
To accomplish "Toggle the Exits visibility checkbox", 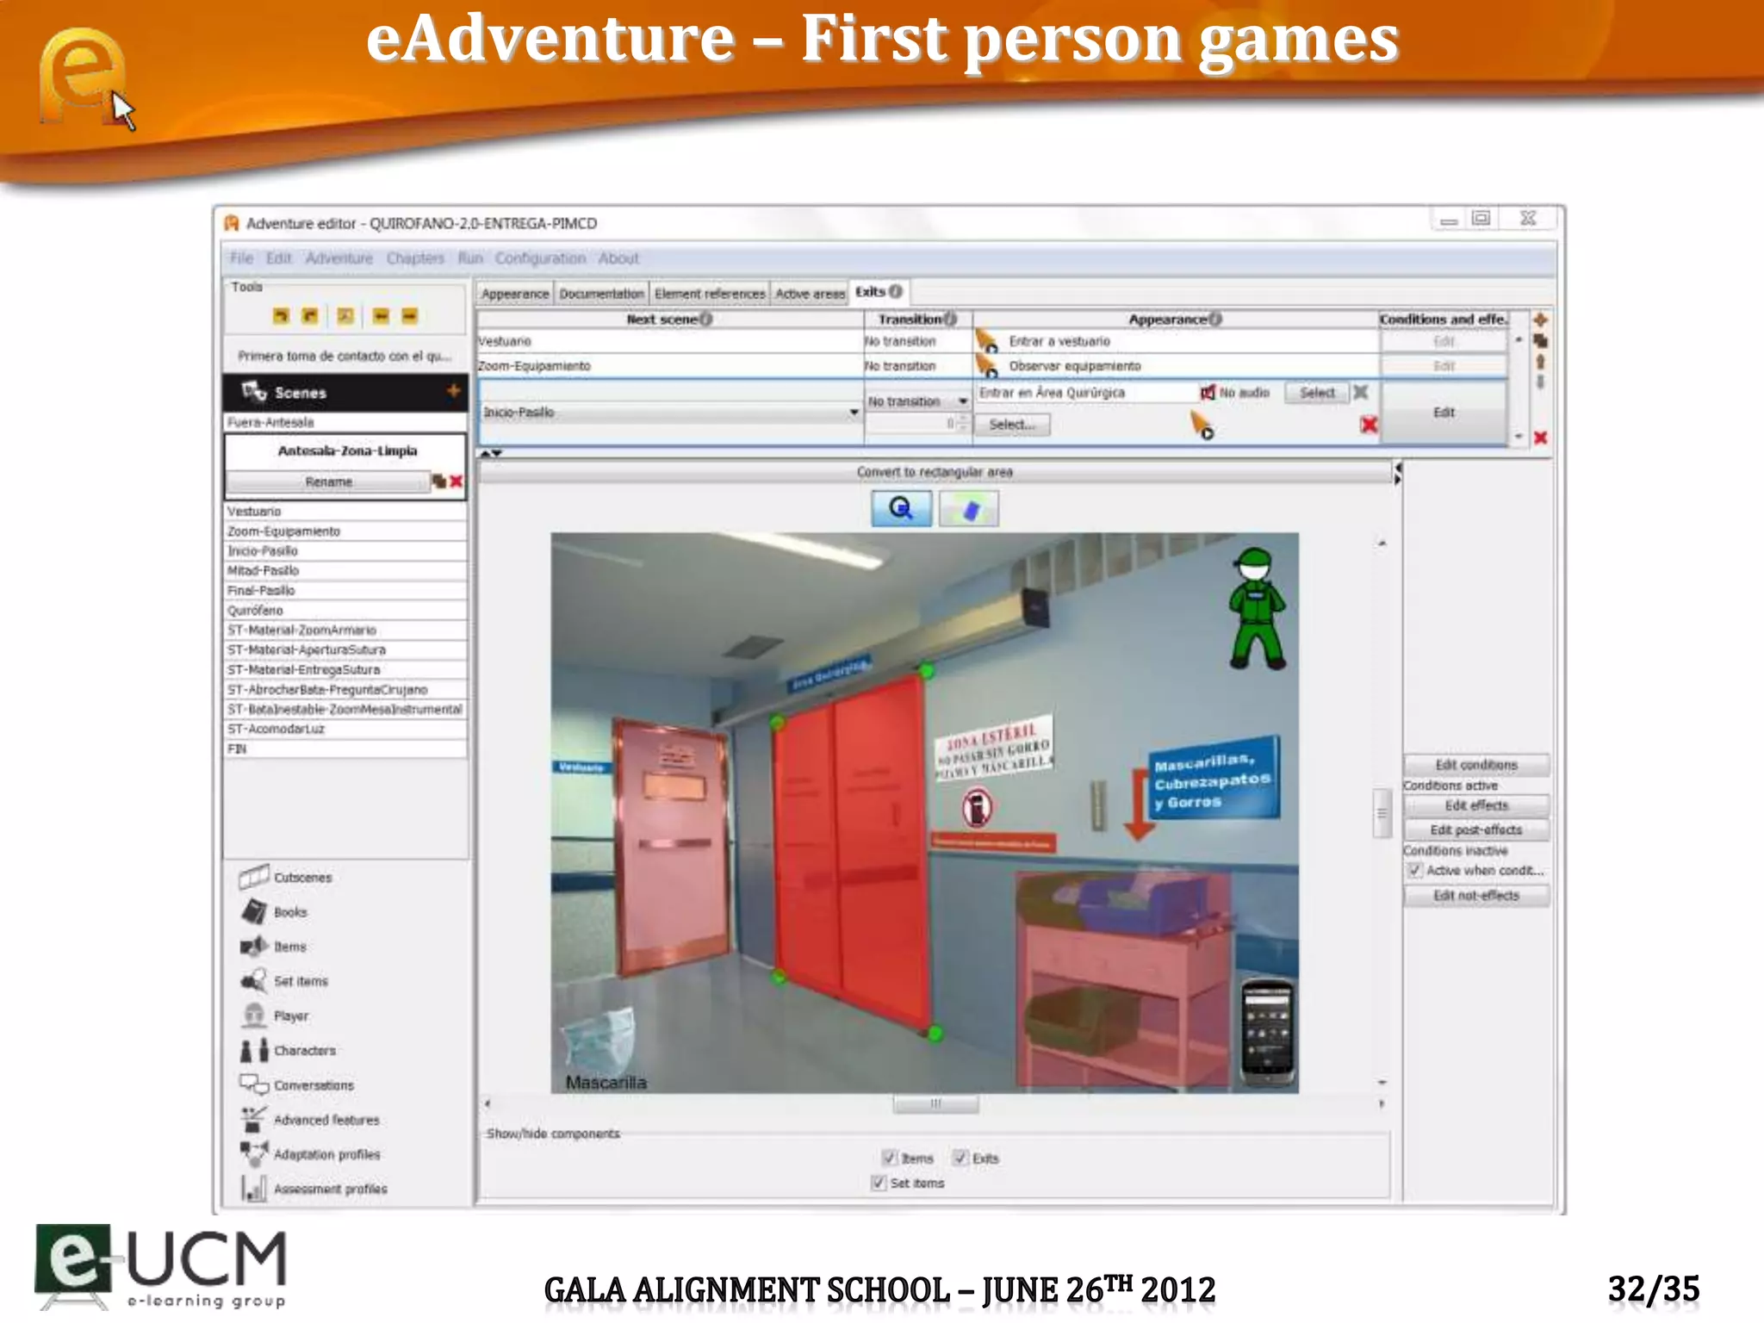I will click(960, 1158).
